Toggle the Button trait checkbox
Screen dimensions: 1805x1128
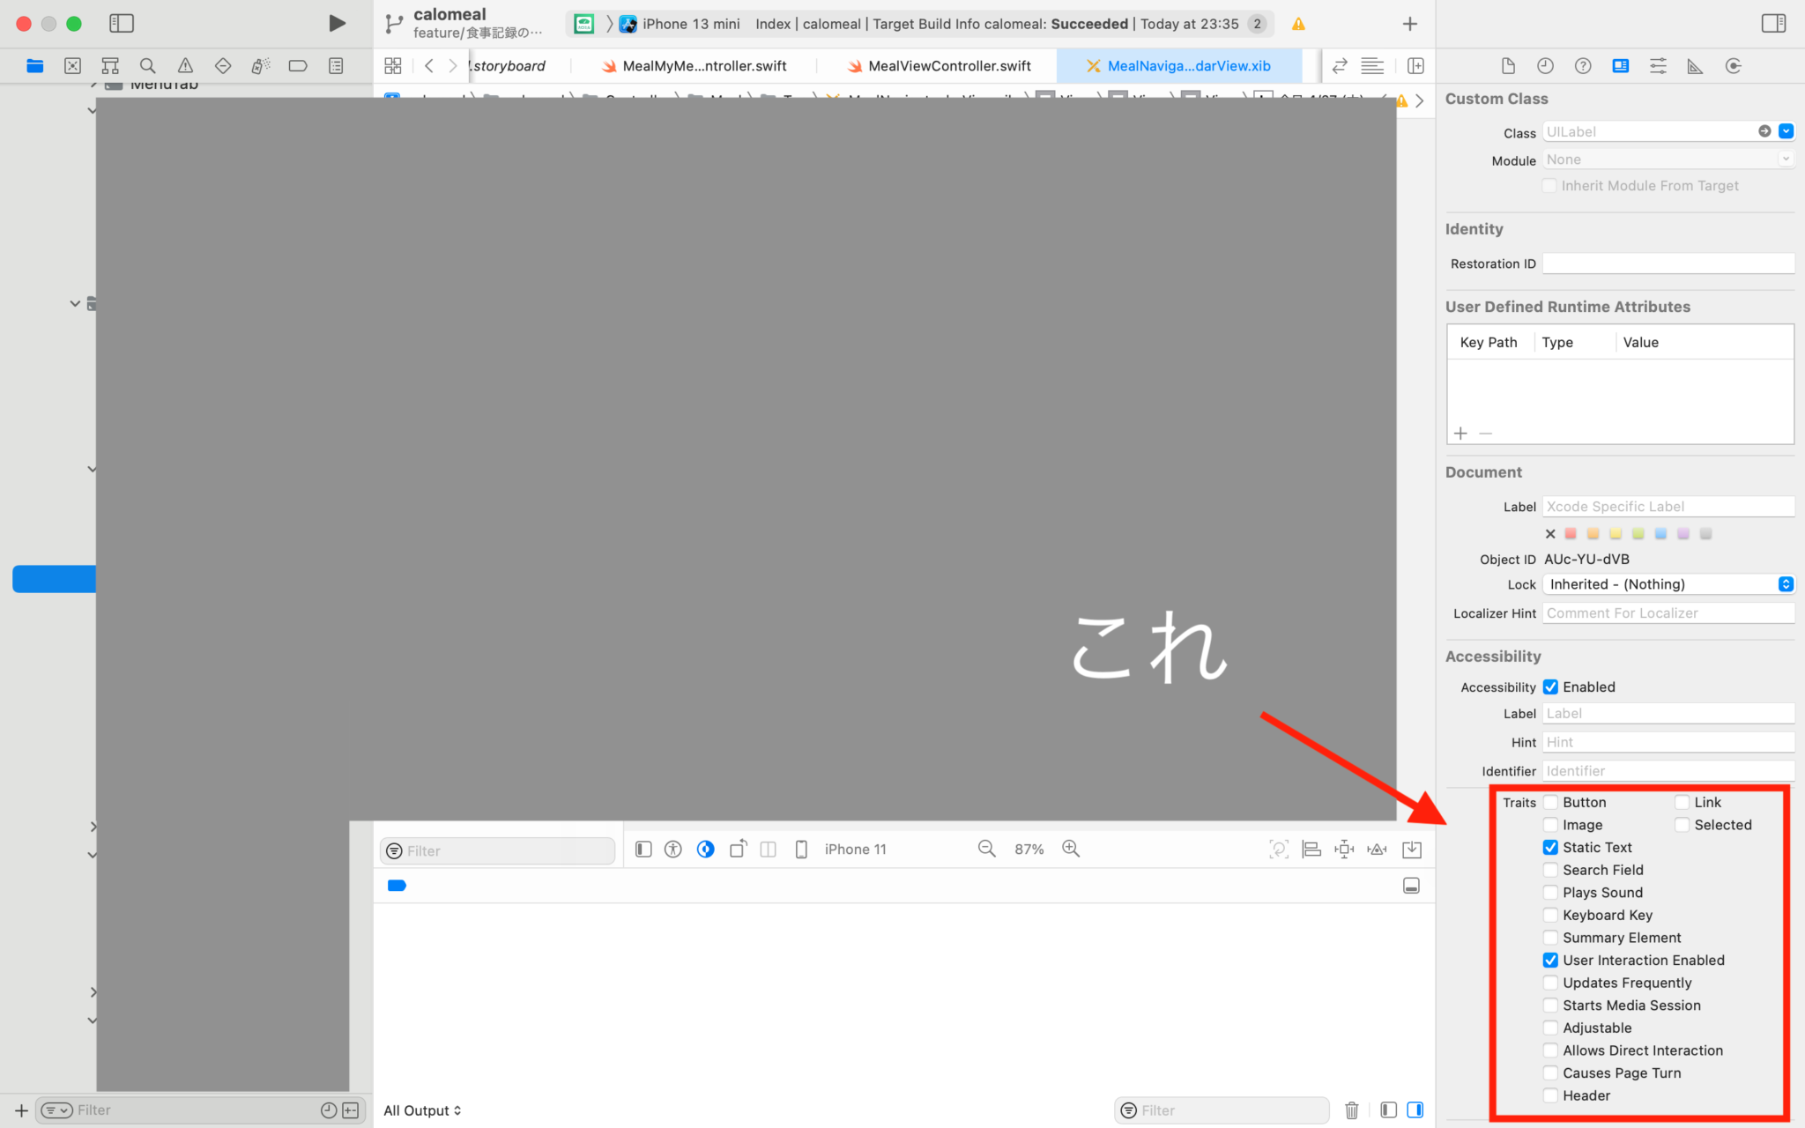(1550, 802)
